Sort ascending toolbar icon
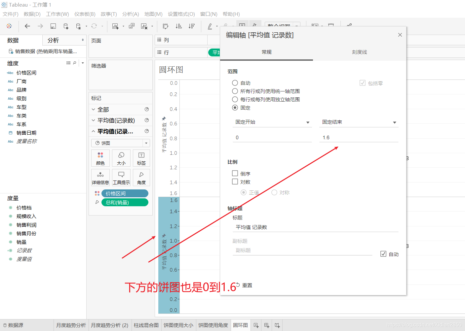This screenshot has width=465, height=331. (x=178, y=26)
